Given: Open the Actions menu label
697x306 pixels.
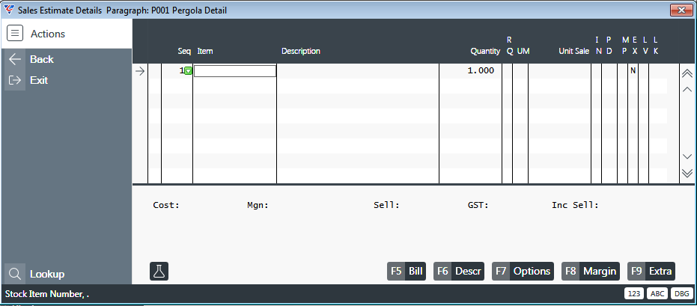Looking at the screenshot, I should (48, 34).
